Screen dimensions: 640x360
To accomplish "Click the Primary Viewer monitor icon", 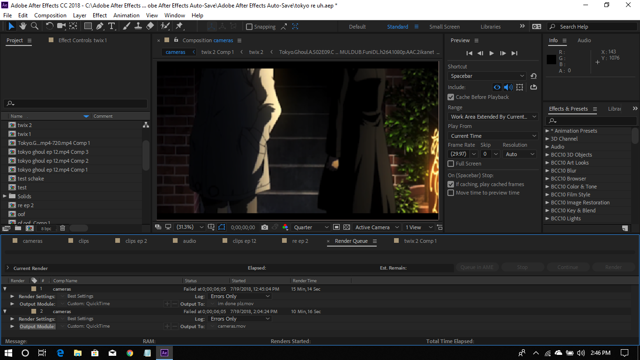I will [168, 227].
